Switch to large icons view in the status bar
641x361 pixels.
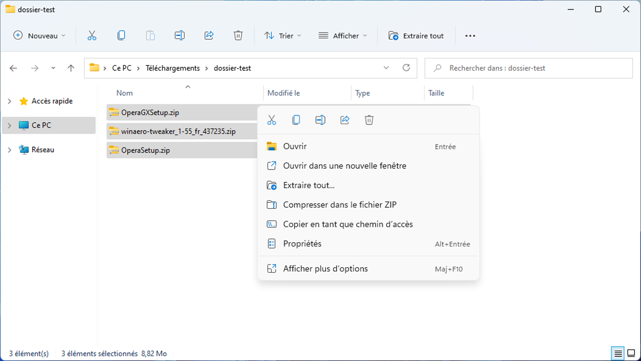631,353
